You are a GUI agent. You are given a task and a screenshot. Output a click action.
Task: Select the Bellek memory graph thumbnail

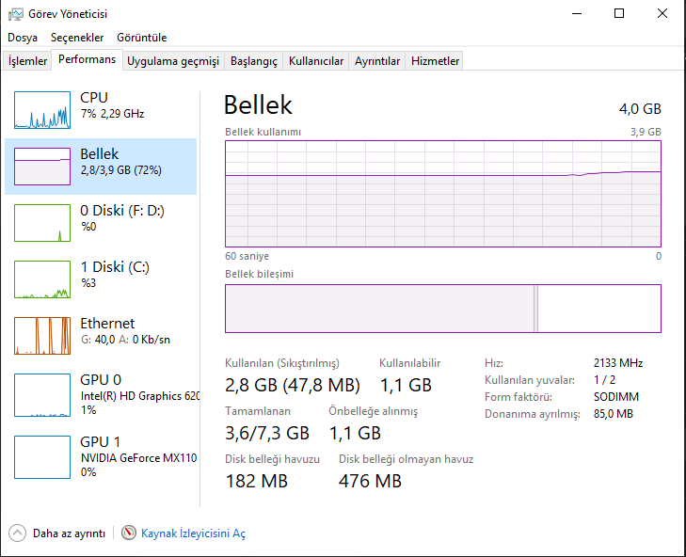point(42,167)
